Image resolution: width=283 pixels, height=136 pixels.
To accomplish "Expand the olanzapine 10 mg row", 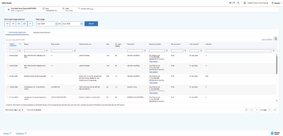I will point(8,97).
